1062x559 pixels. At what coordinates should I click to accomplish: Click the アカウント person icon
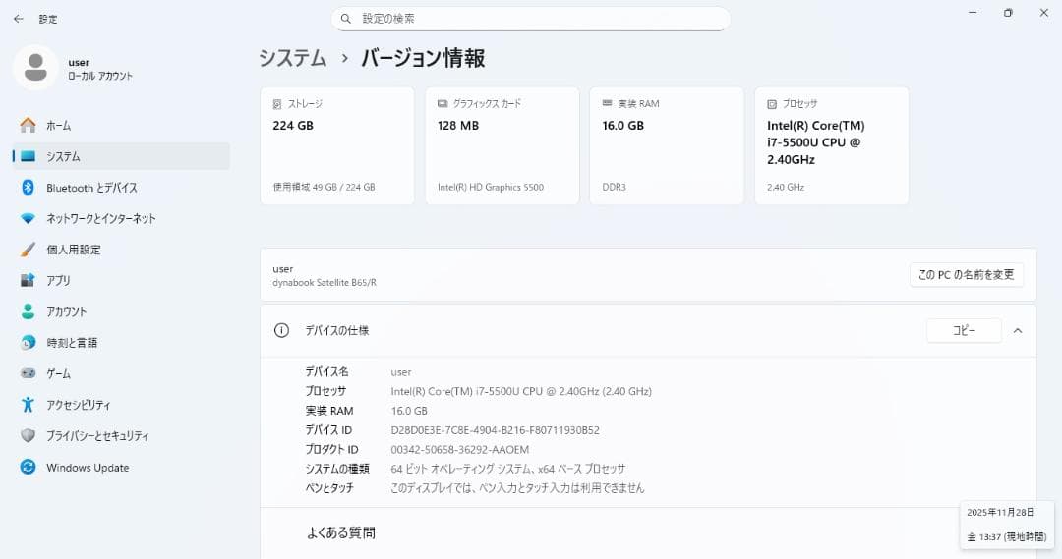point(28,311)
